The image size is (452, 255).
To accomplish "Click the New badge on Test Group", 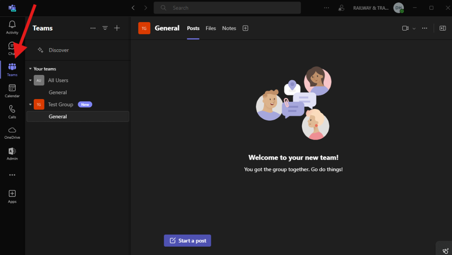I will pyautogui.click(x=85, y=105).
